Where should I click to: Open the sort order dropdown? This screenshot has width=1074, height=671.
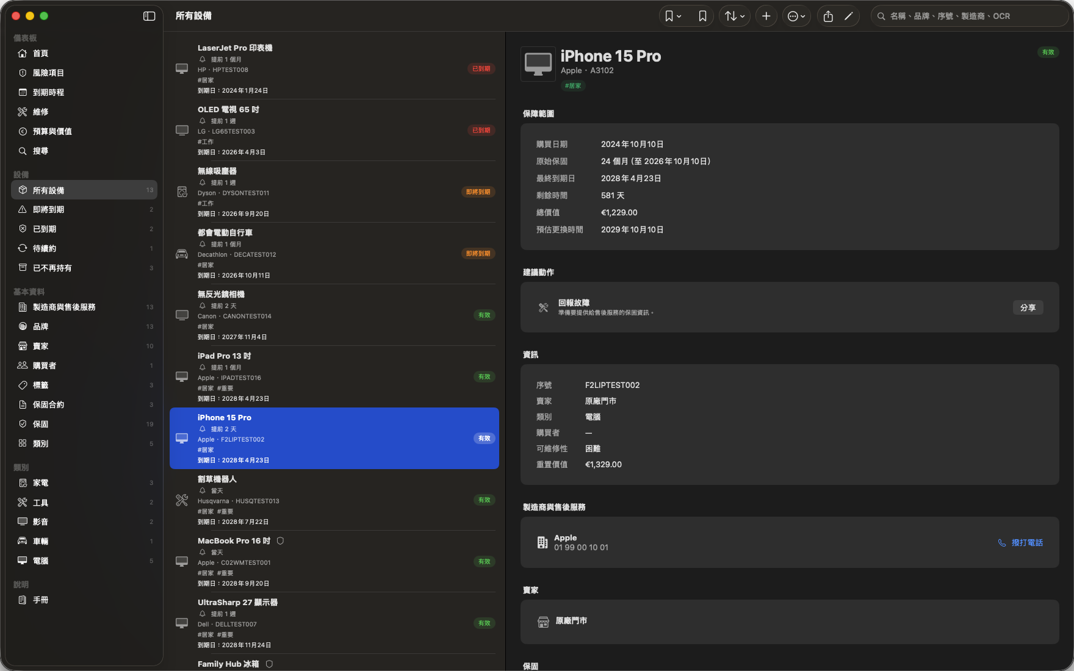(x=735, y=16)
